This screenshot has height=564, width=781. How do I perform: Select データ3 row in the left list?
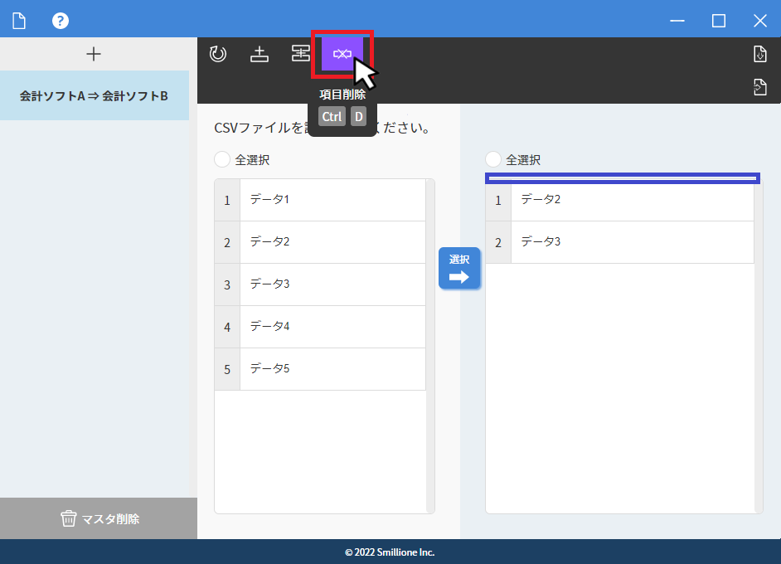point(332,284)
